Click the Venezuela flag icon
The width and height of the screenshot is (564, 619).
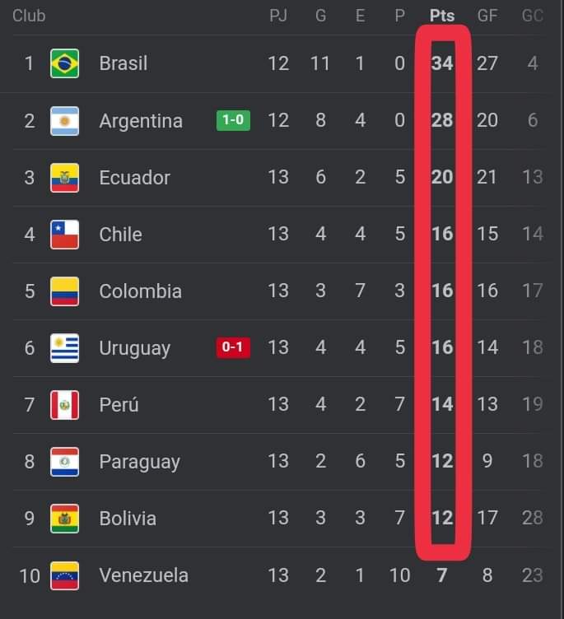[64, 575]
